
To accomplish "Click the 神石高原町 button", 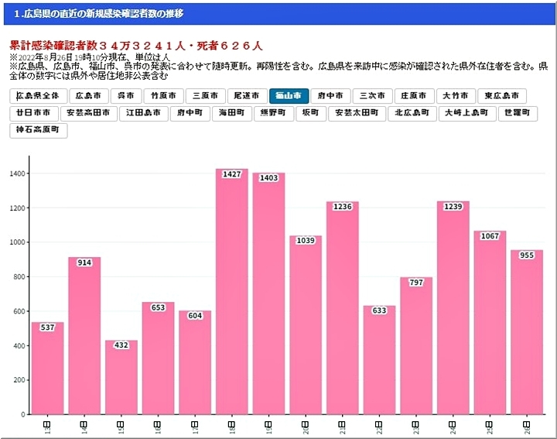I will tap(39, 130).
